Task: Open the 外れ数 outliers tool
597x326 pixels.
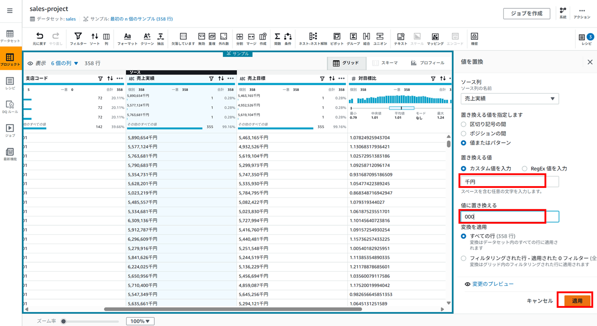Action: (x=223, y=39)
